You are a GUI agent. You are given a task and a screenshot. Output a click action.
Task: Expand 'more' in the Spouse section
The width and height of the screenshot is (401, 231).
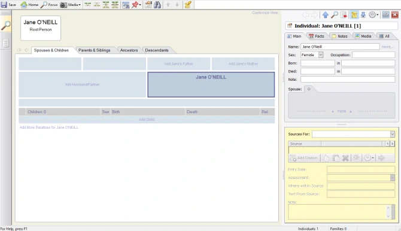tap(341, 111)
